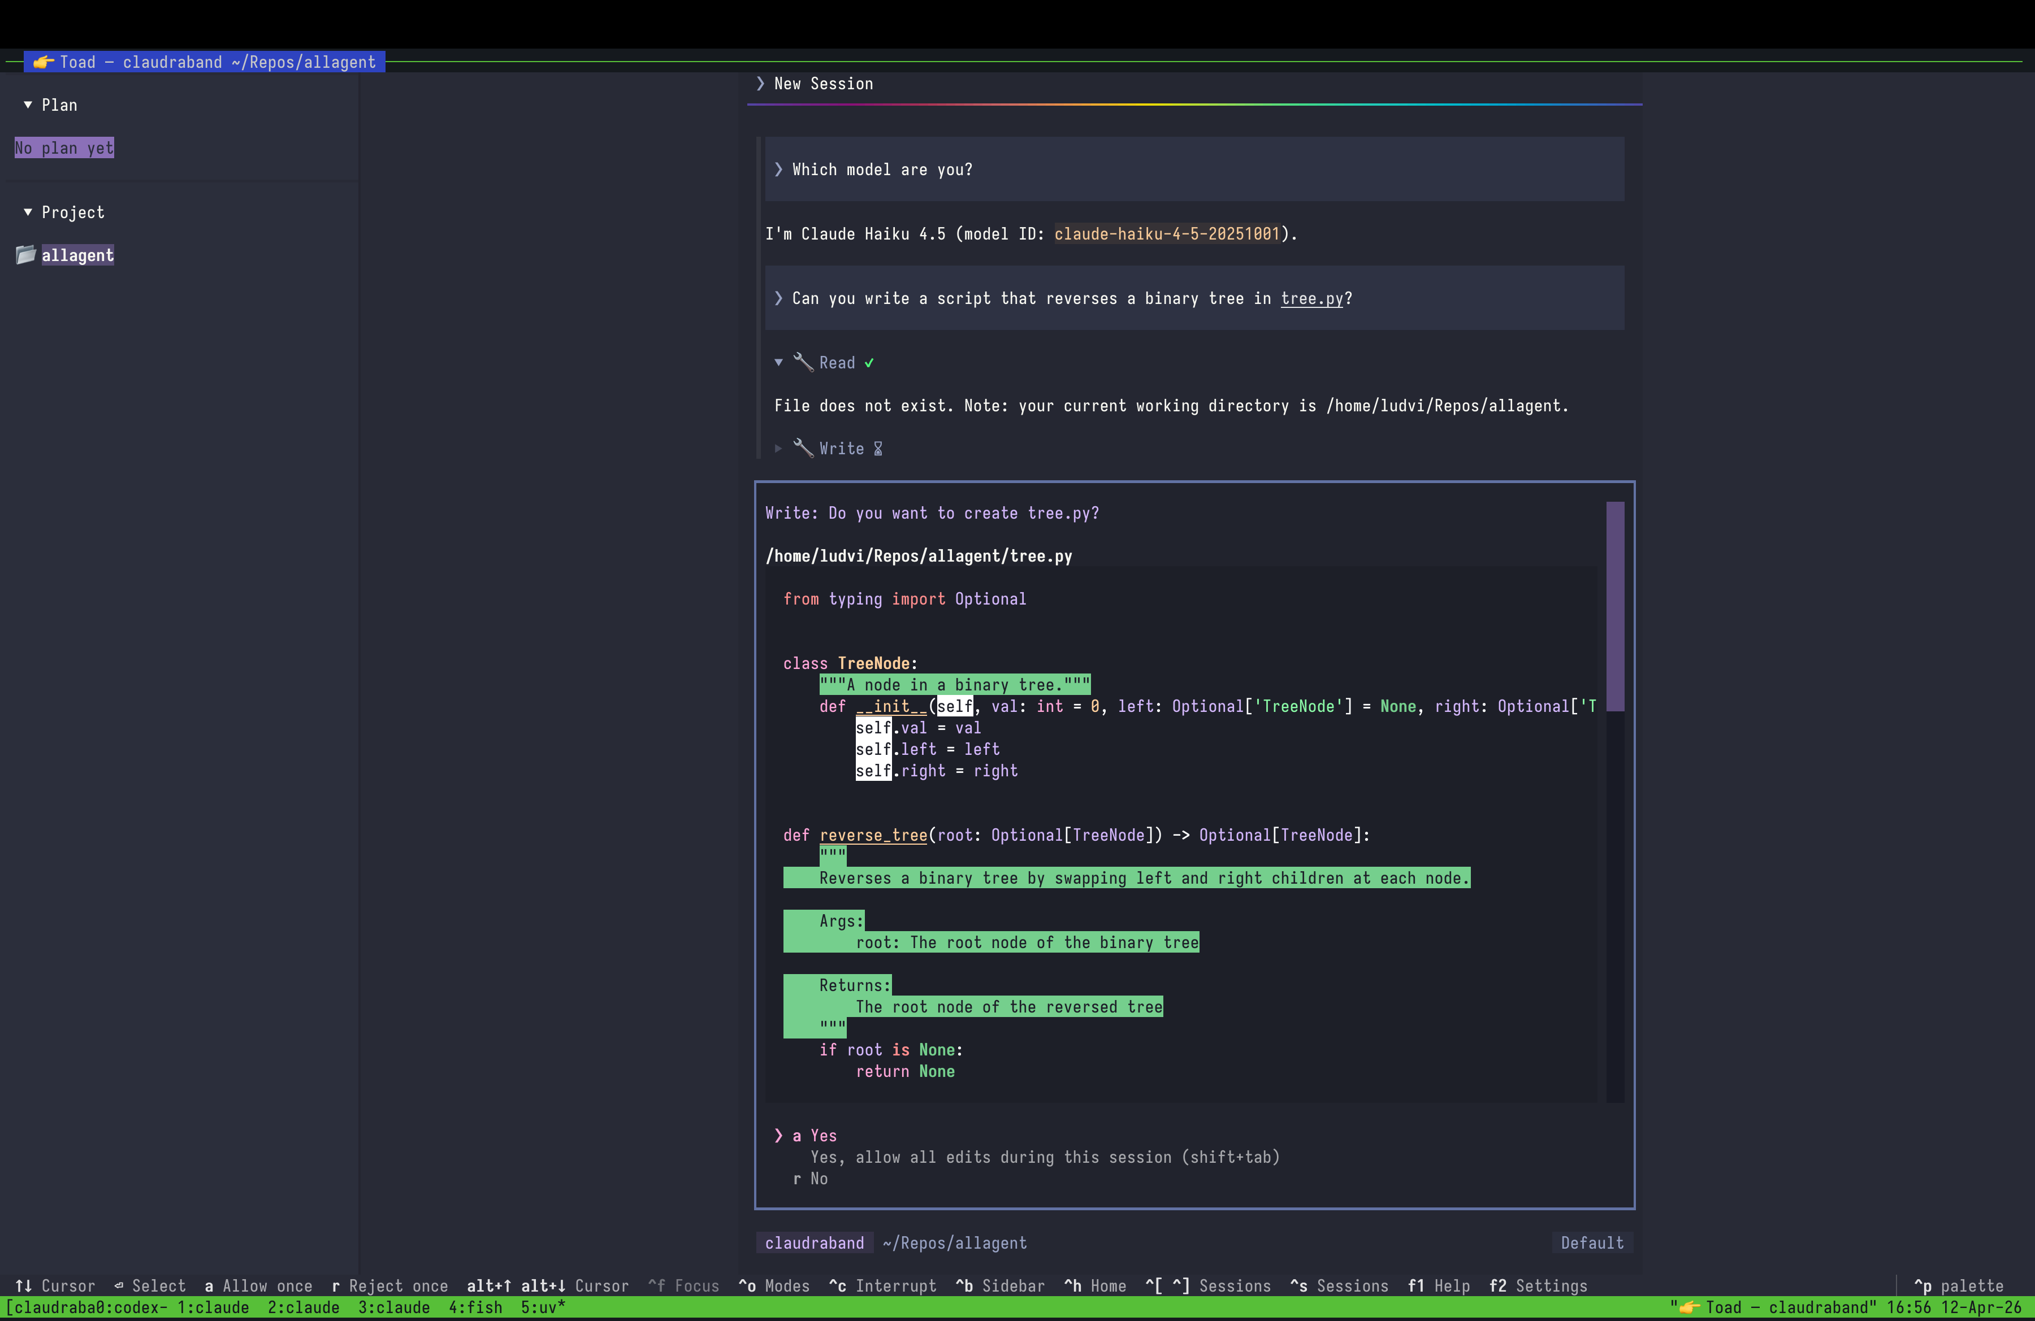The image size is (2035, 1321).
Task: Expand the New Session header chevron
Action: [760, 84]
